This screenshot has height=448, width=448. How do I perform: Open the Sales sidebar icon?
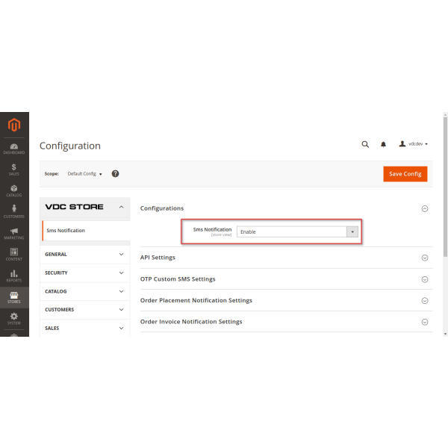click(14, 169)
